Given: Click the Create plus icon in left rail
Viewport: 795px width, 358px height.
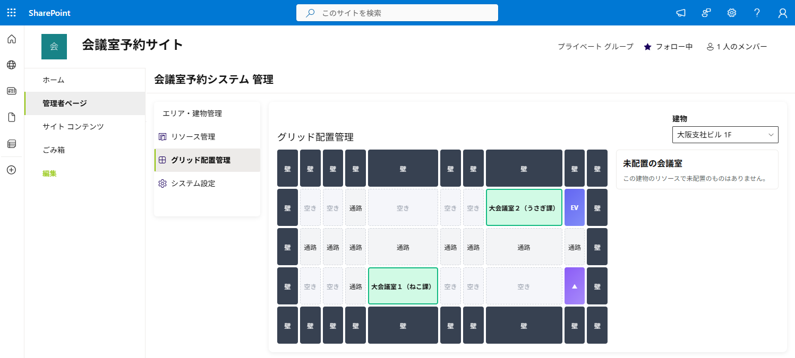Looking at the screenshot, I should point(12,170).
